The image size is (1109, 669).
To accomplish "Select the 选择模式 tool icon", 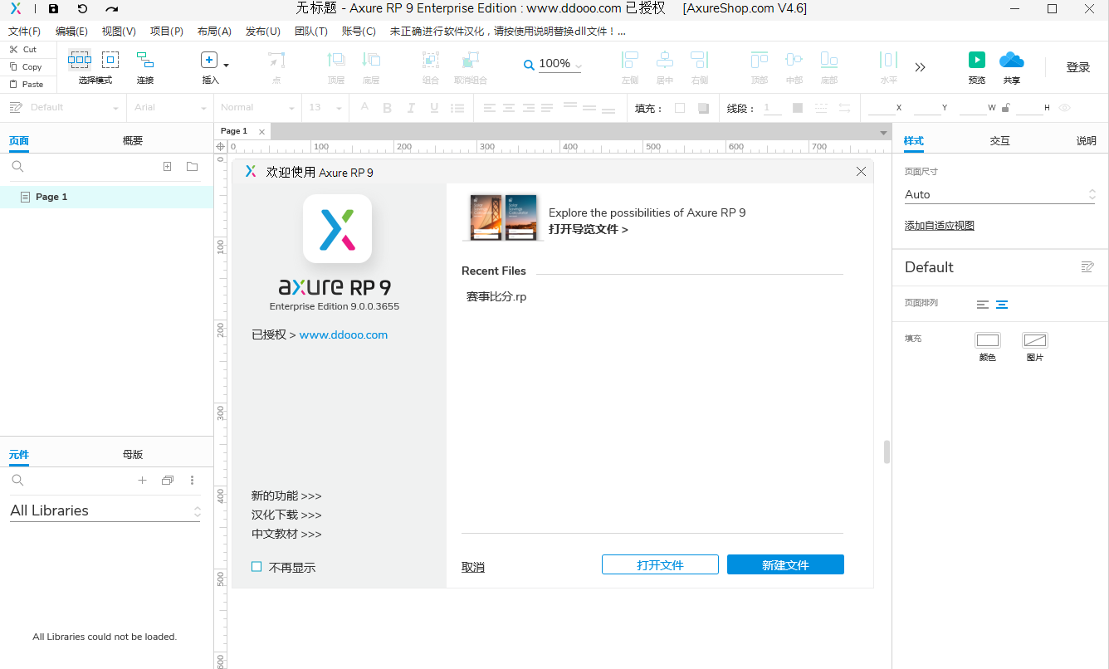I will [80, 61].
